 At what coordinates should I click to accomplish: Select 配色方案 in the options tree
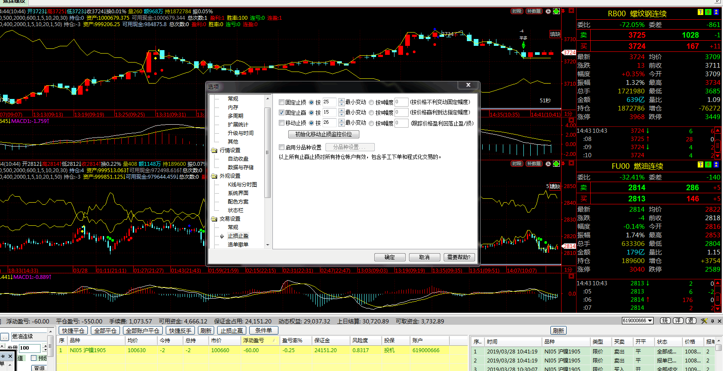[x=238, y=202]
